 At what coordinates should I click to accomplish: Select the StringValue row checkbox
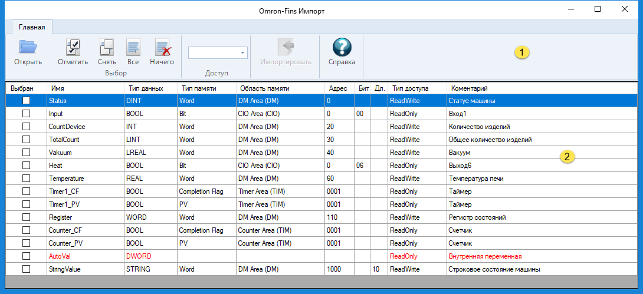26,269
